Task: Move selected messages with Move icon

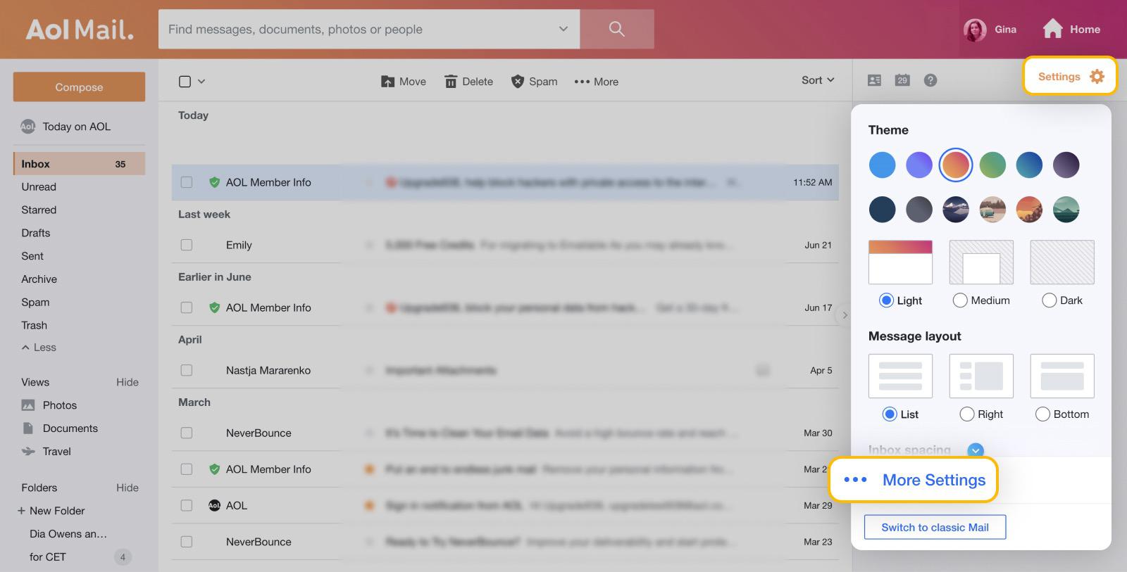Action: coord(387,82)
